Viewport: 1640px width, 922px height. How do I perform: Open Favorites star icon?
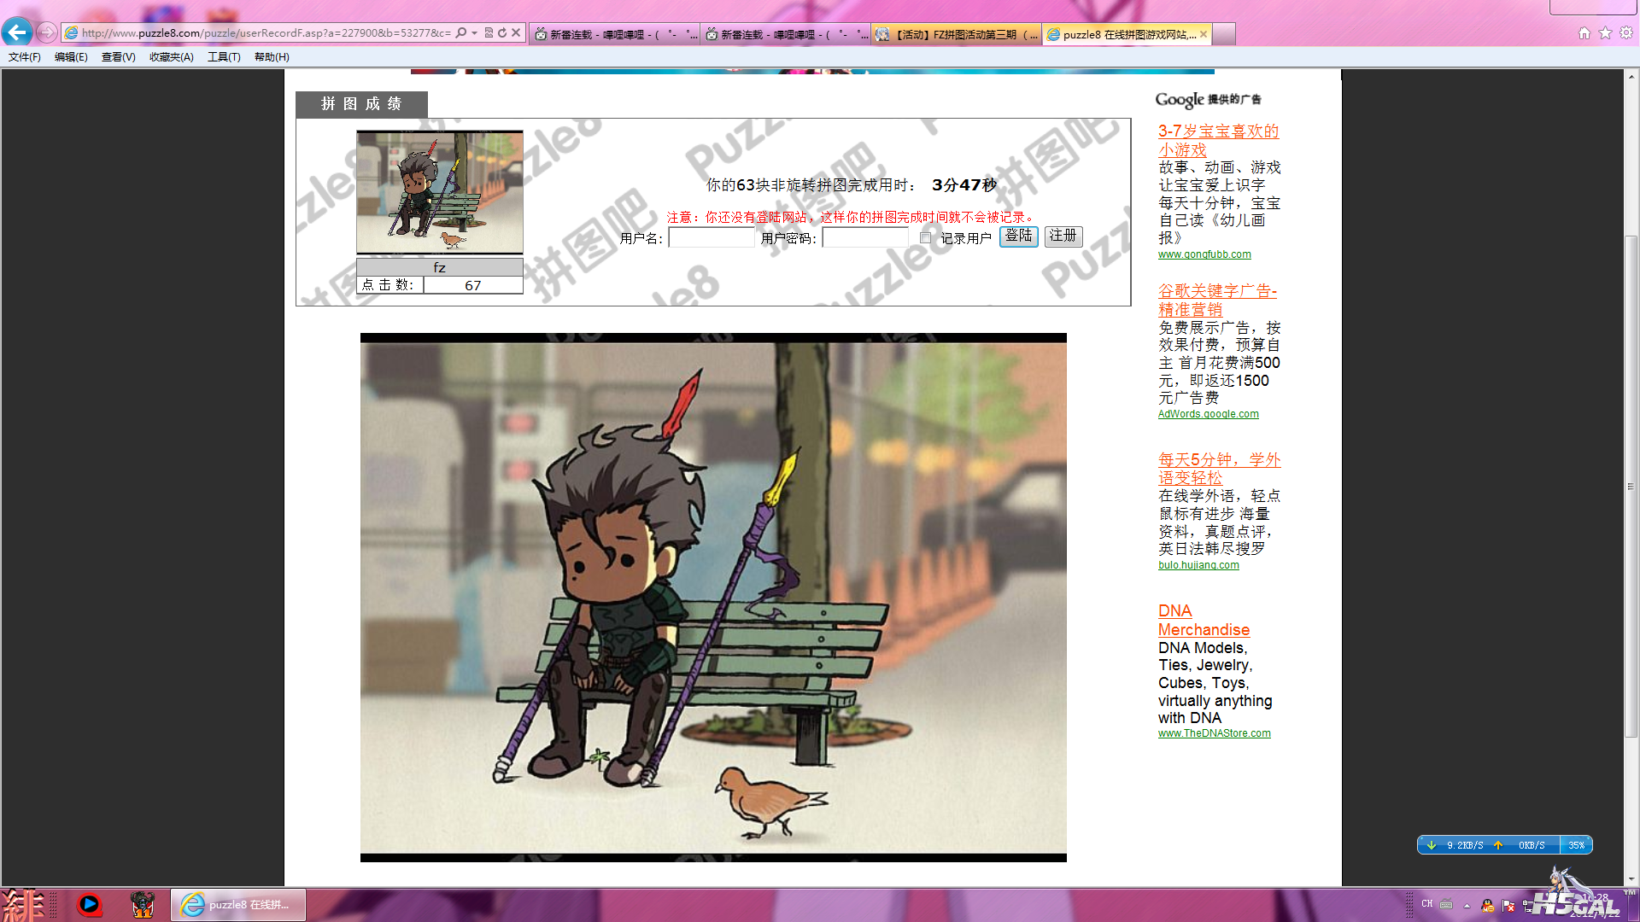1605,32
